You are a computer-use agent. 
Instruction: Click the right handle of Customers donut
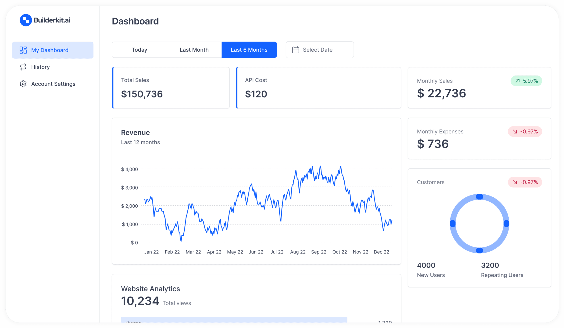tap(506, 224)
